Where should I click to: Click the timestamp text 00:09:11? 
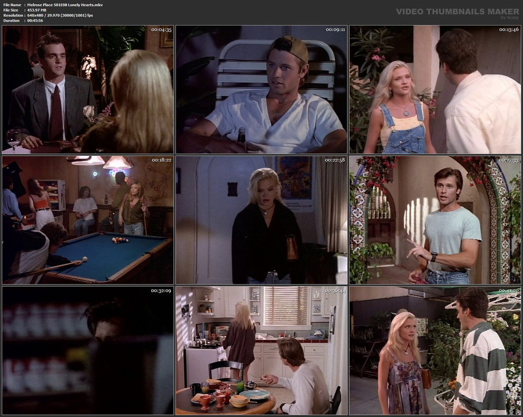(336, 30)
